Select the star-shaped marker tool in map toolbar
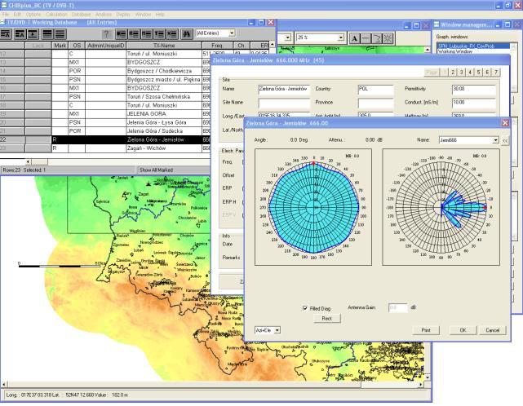 pos(388,38)
